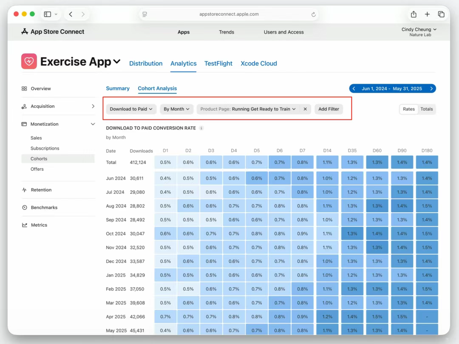Open the Summary tab
The width and height of the screenshot is (459, 344).
pyautogui.click(x=118, y=89)
